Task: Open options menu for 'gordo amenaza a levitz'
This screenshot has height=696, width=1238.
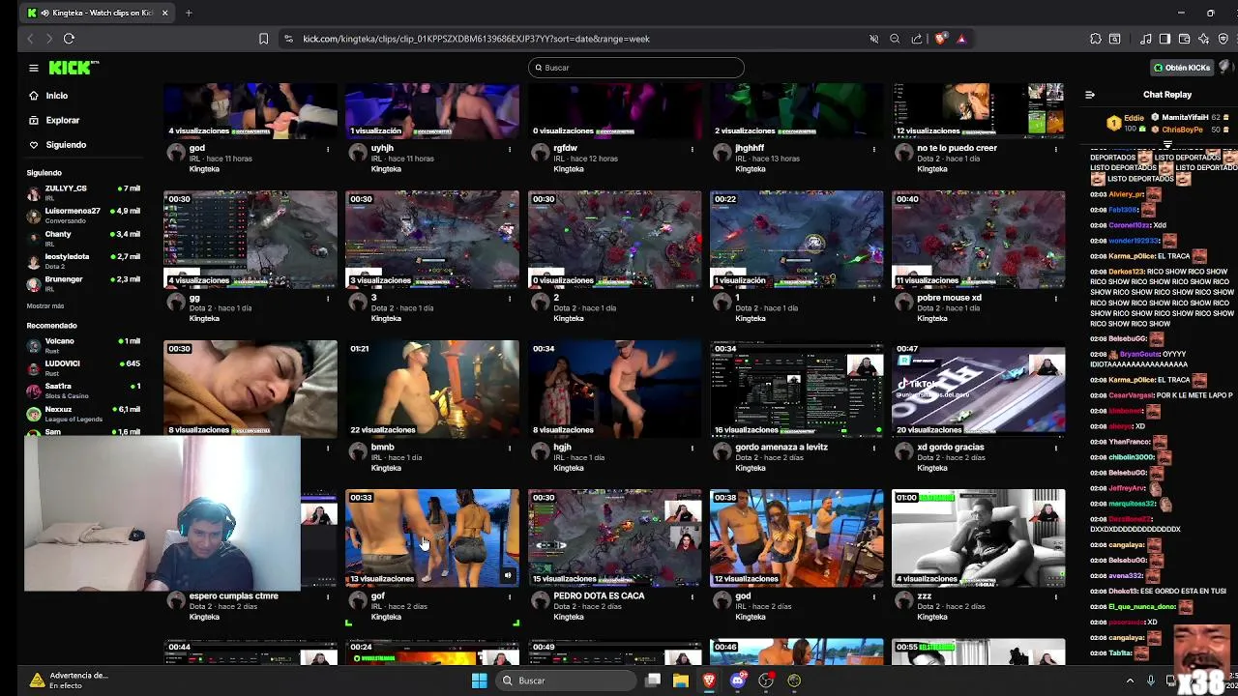Action: coord(873,449)
